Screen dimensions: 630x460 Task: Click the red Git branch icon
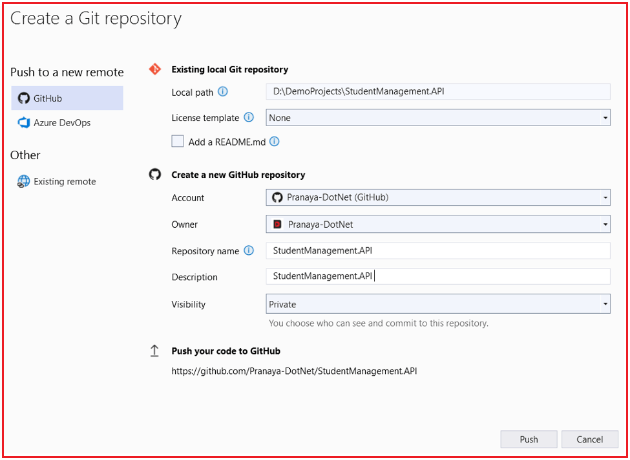click(155, 69)
